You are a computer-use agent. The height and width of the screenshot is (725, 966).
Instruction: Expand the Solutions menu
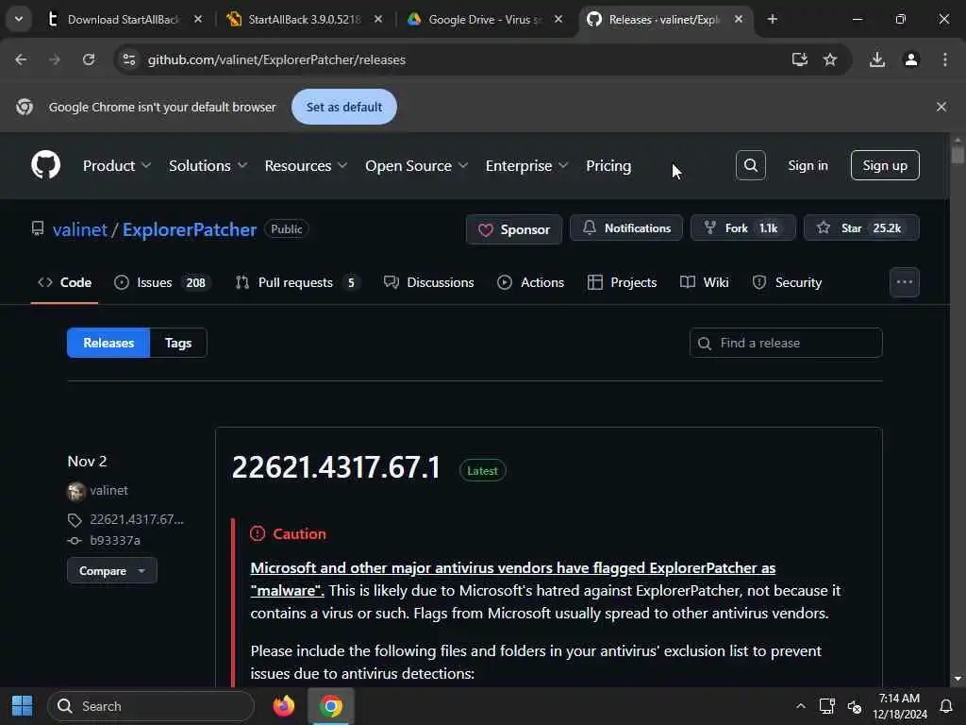(x=208, y=166)
